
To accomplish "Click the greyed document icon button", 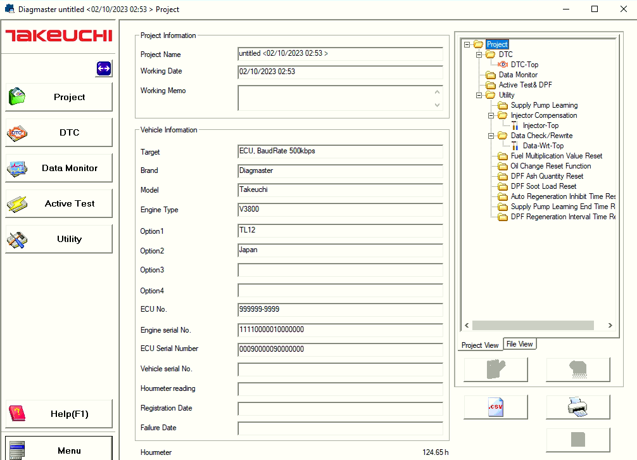I will (577, 440).
